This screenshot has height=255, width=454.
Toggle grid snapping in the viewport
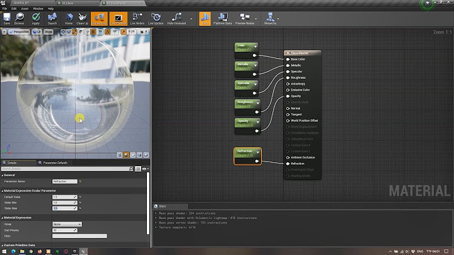[x=93, y=32]
